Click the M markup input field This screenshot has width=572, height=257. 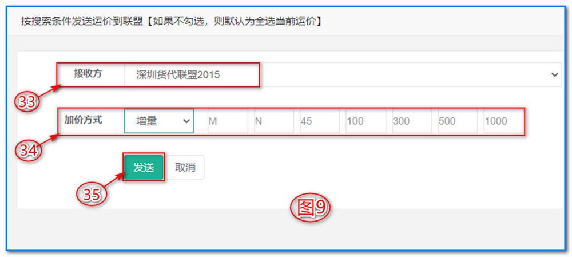[228, 121]
